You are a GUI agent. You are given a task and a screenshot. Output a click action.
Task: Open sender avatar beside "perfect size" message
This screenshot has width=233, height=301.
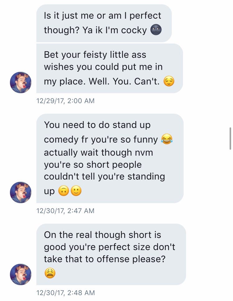point(21,274)
